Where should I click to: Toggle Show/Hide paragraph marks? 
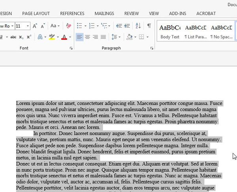(x=149, y=26)
